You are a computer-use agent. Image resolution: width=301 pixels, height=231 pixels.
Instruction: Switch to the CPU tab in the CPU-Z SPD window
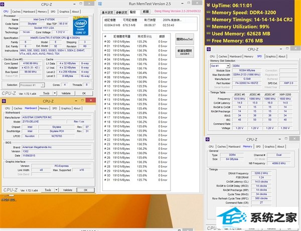click(212, 57)
